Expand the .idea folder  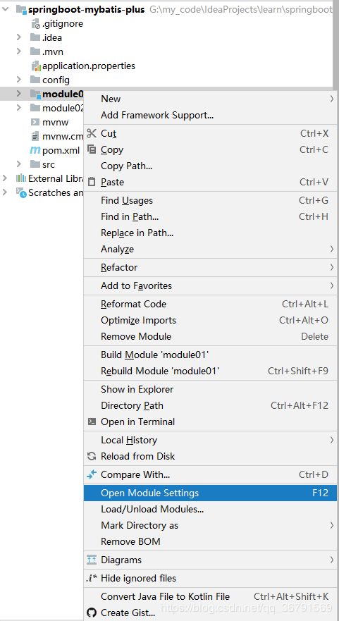(18, 37)
